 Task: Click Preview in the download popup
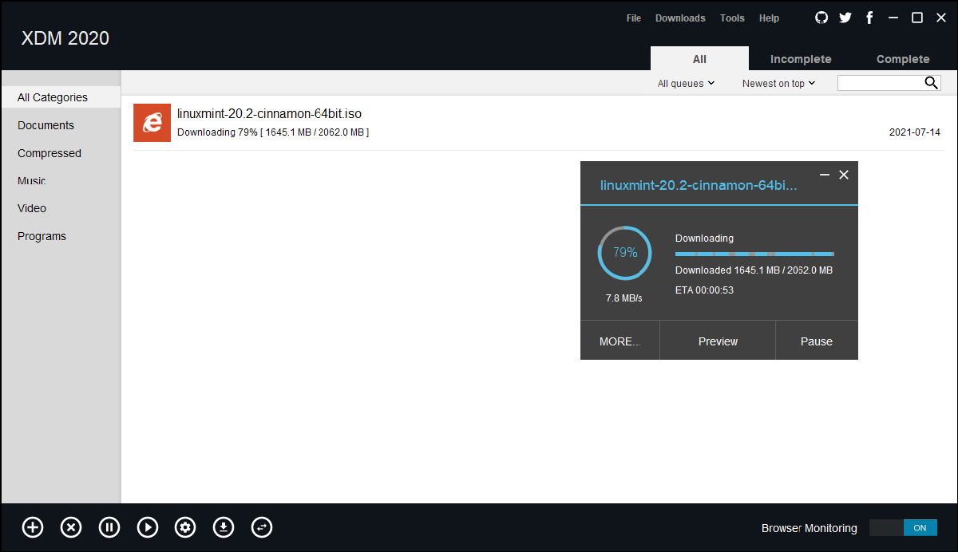(x=718, y=341)
